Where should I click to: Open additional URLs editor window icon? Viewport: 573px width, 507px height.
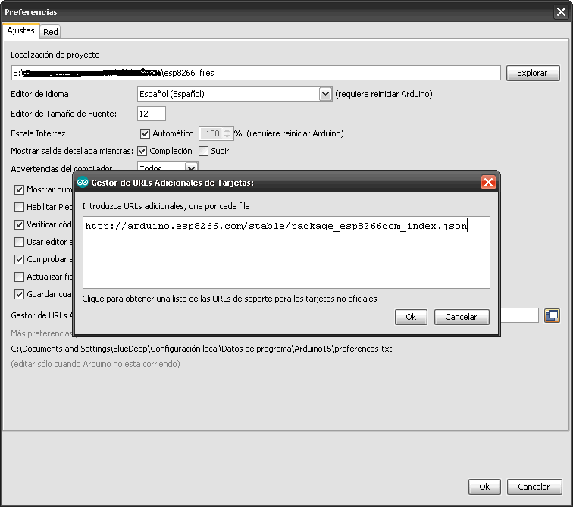click(552, 315)
